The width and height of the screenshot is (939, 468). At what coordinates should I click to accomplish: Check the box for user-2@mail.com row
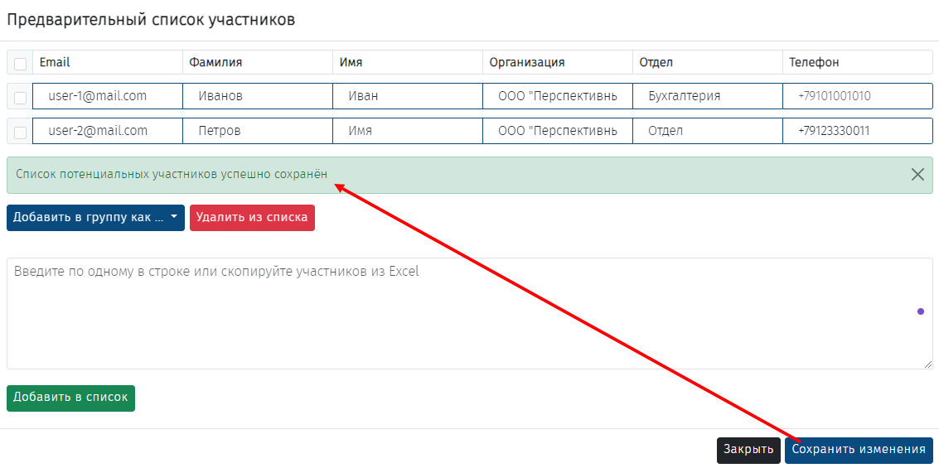tap(20, 132)
